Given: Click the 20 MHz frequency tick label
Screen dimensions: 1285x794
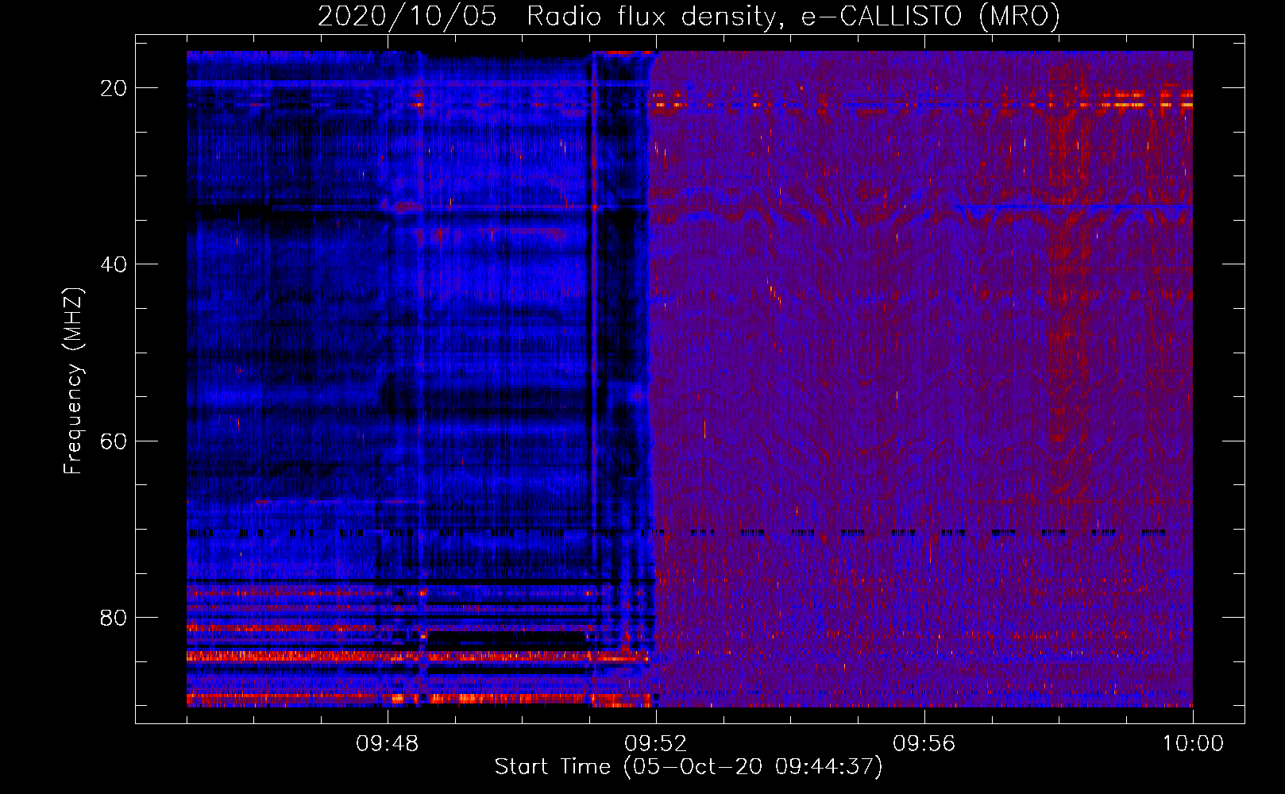Looking at the screenshot, I should pyautogui.click(x=114, y=88).
